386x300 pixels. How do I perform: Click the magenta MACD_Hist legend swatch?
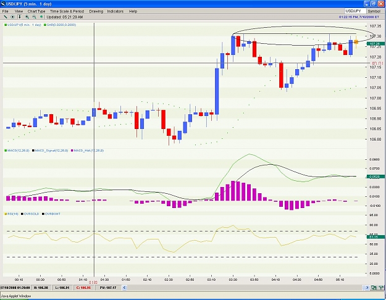[x=72, y=151]
